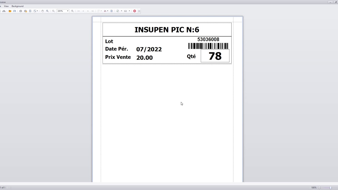338x190 pixels.
Task: Expand the Export Document dropdown arrow
Action: coord(121,11)
